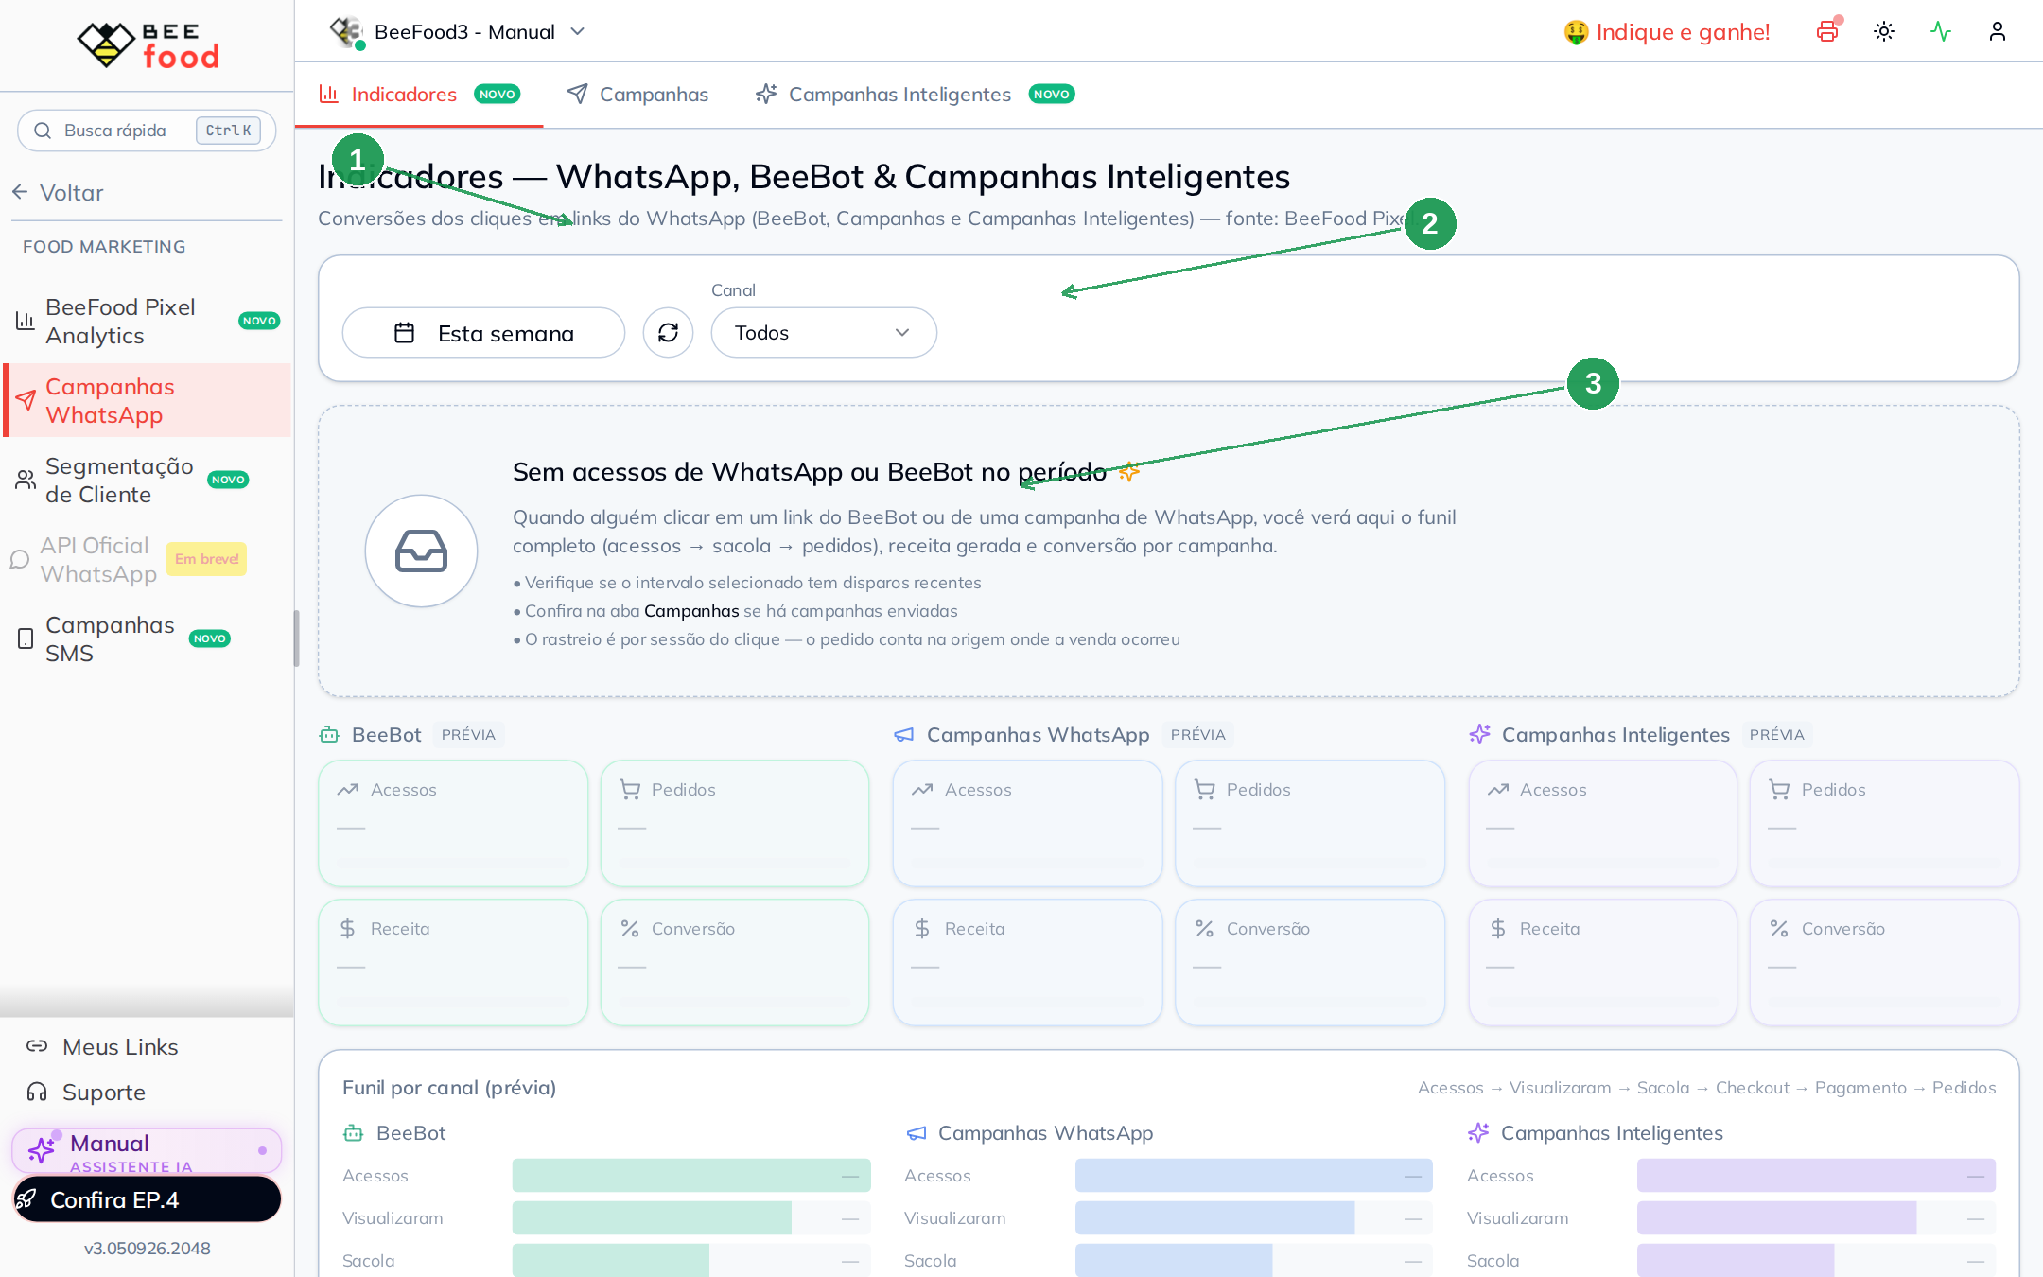The image size is (2043, 1277).
Task: Click the money-face emoji icon
Action: tap(1576, 32)
